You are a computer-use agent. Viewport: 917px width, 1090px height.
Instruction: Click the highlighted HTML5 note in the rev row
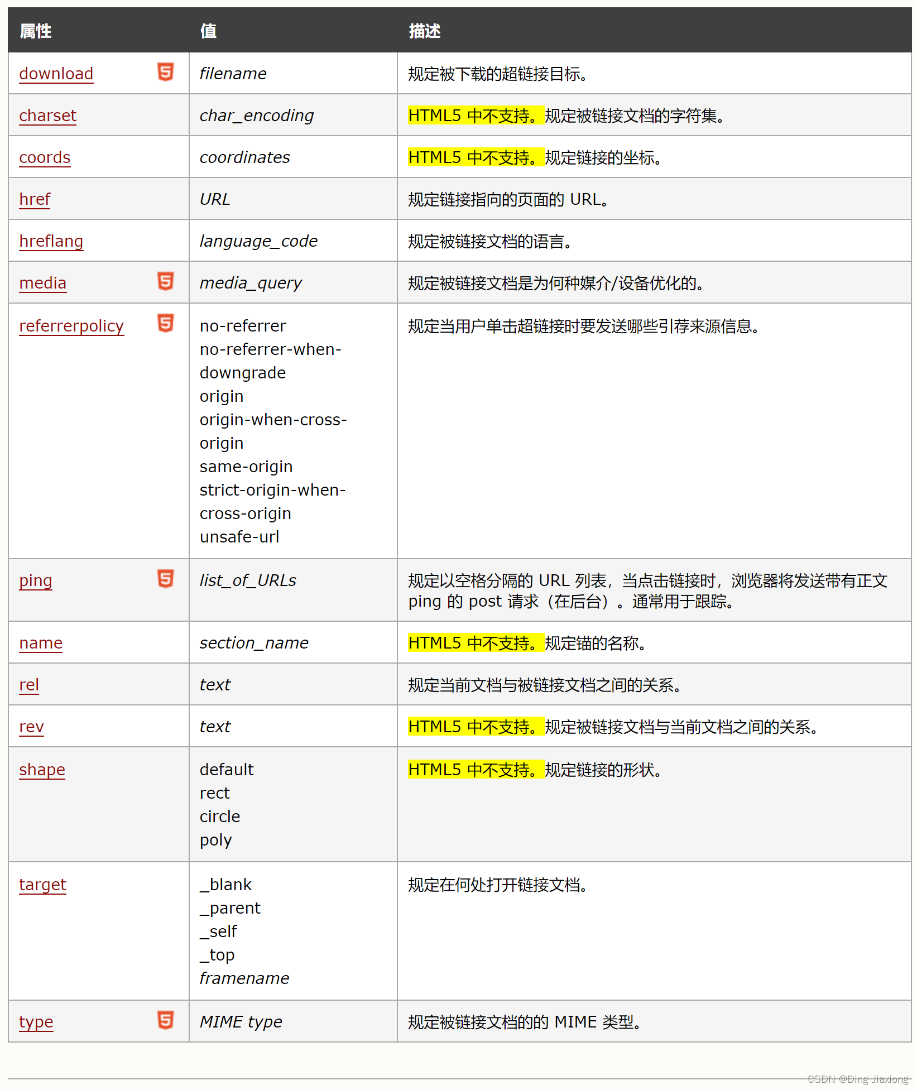[x=476, y=727]
